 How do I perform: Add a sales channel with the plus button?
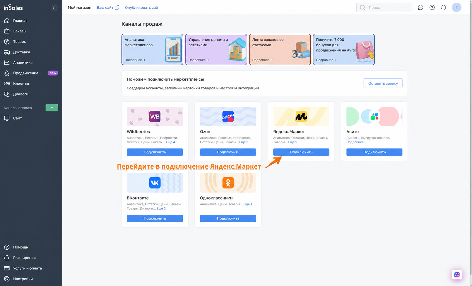52,108
